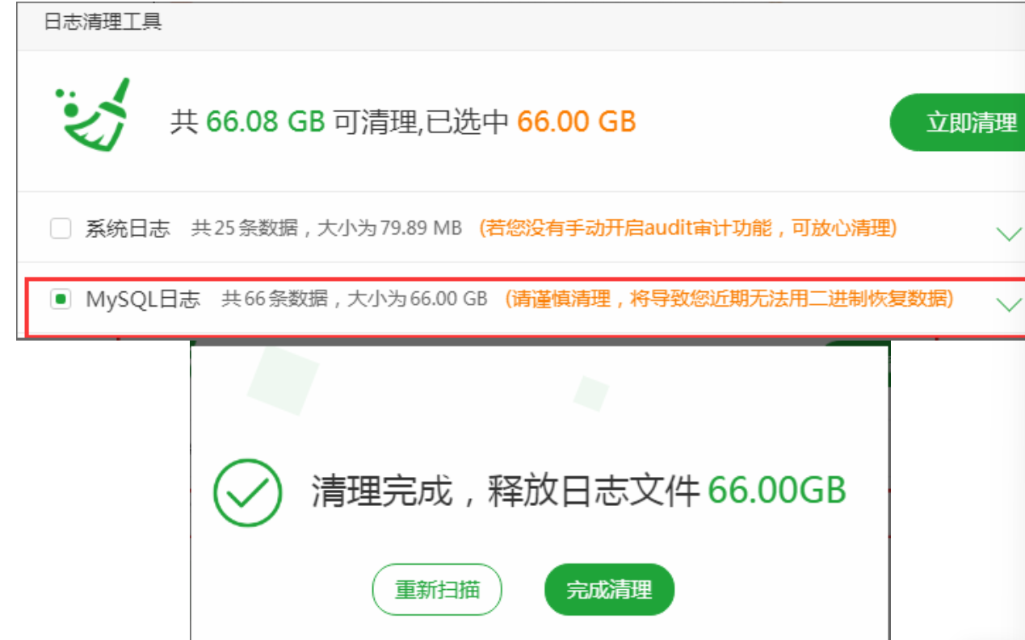Click the orange audit warning text
This screenshot has width=1025, height=640.
point(688,228)
